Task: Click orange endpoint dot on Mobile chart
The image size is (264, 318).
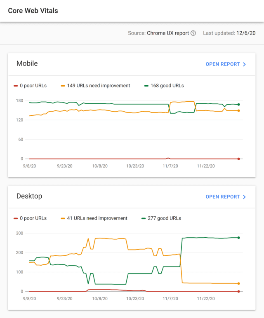Action: [238, 111]
